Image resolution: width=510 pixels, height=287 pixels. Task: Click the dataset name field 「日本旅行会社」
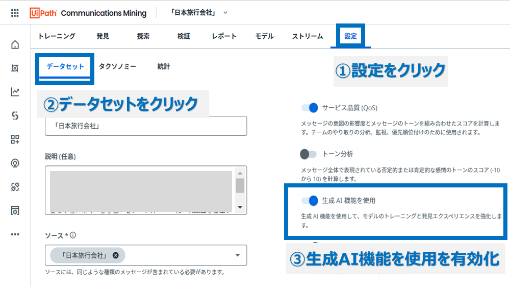tap(146, 126)
